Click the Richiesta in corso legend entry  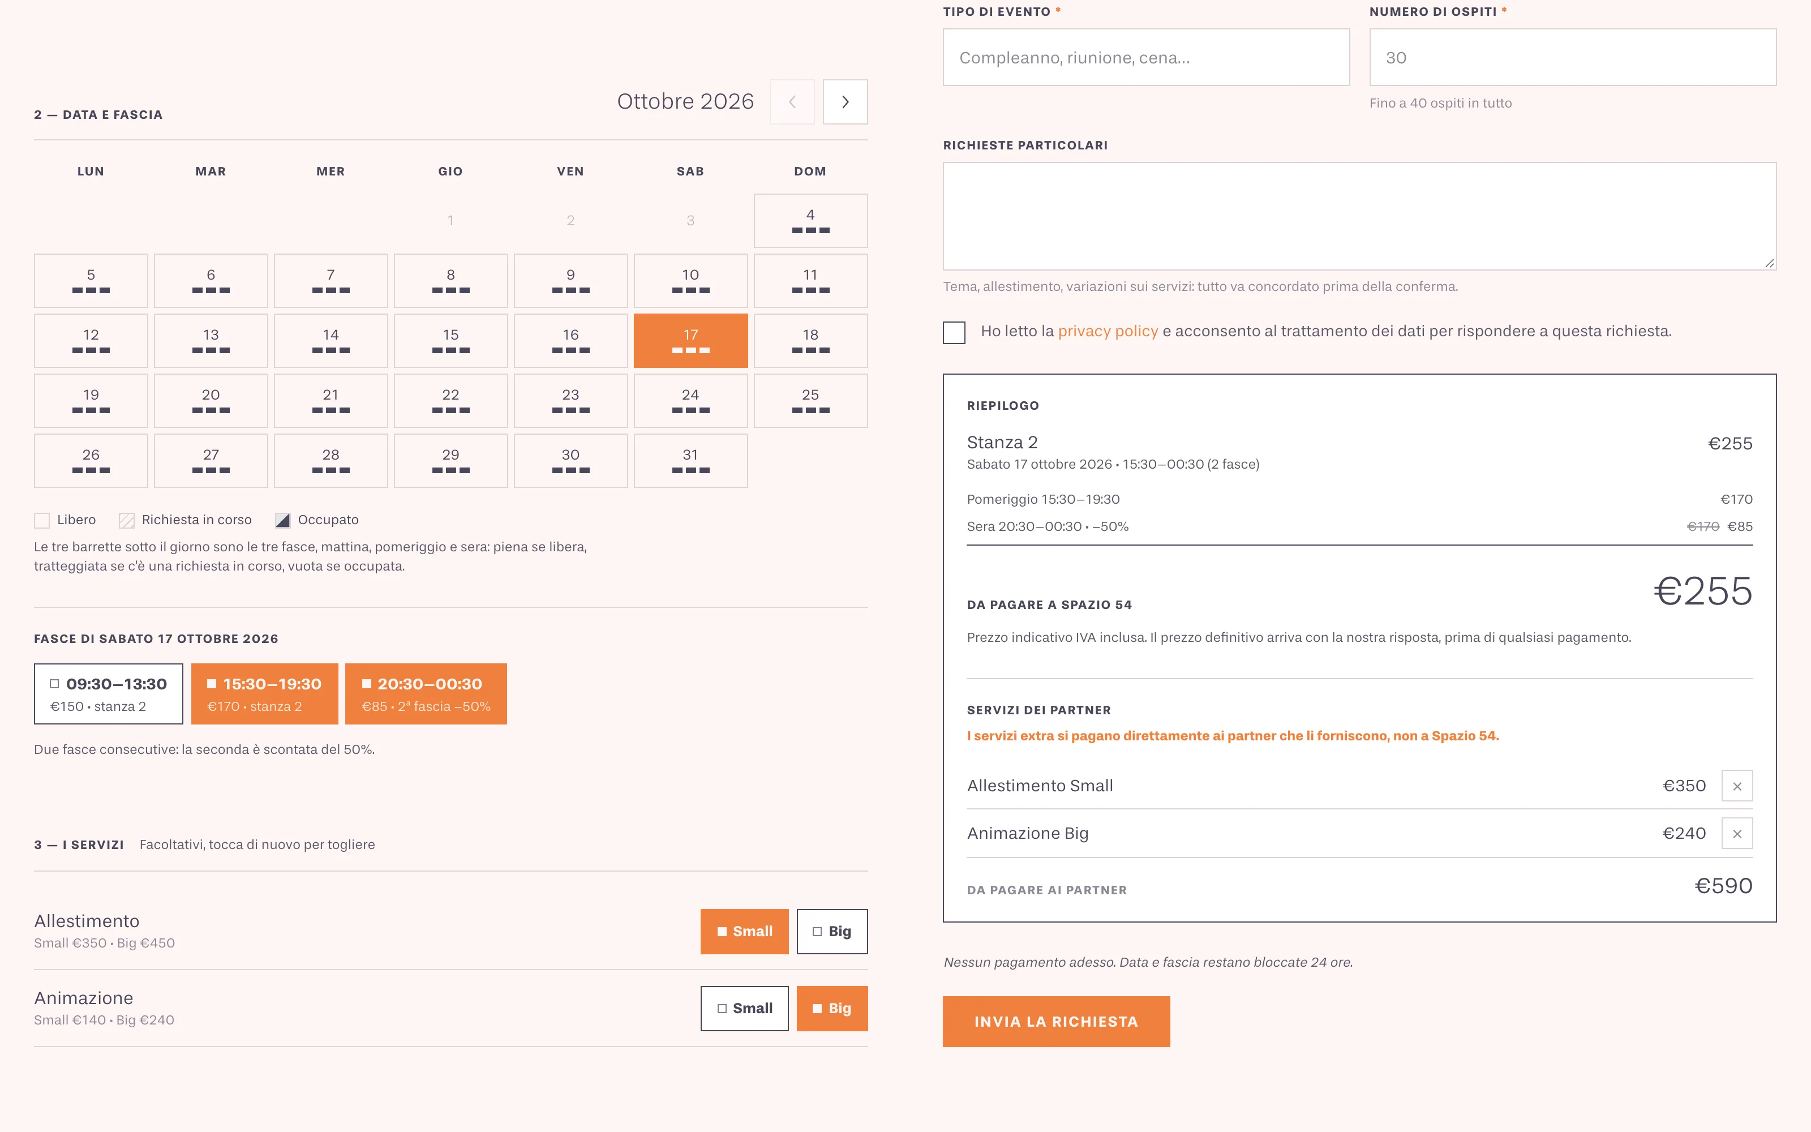pyautogui.click(x=186, y=520)
